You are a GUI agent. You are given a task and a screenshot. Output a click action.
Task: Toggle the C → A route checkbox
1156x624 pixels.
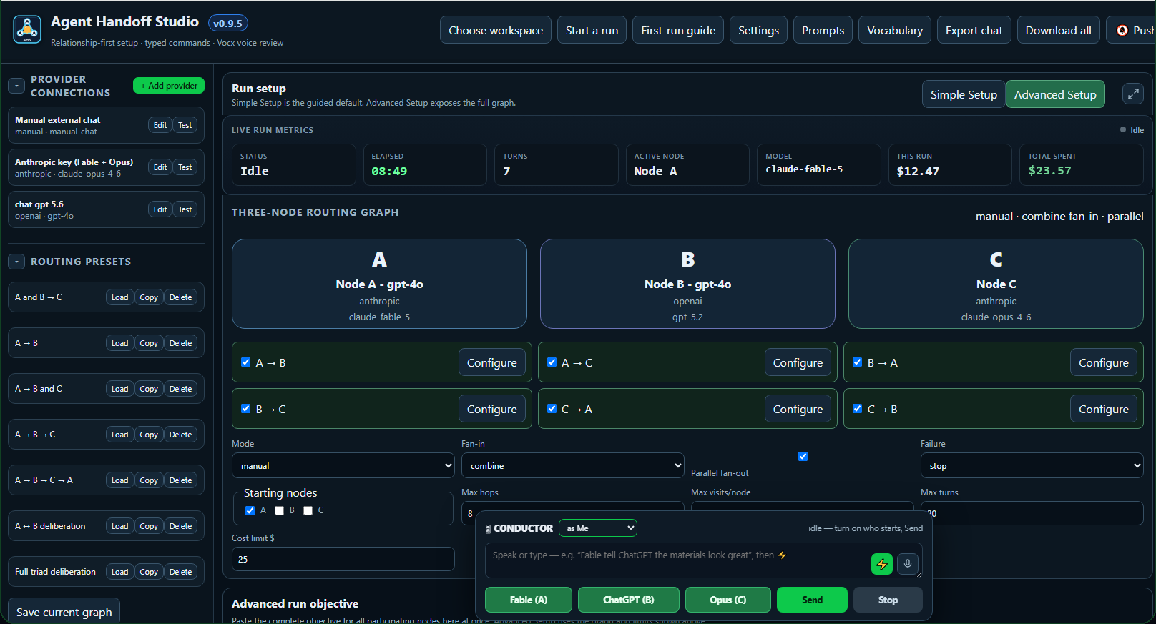[552, 409]
